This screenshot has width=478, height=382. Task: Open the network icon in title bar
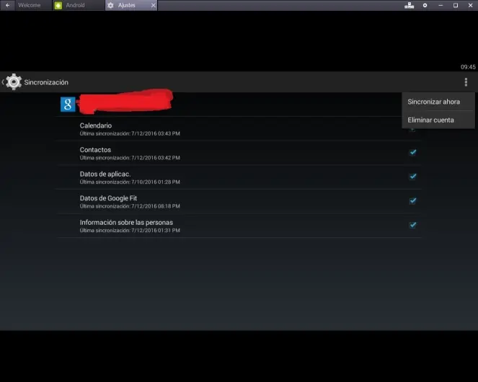409,5
